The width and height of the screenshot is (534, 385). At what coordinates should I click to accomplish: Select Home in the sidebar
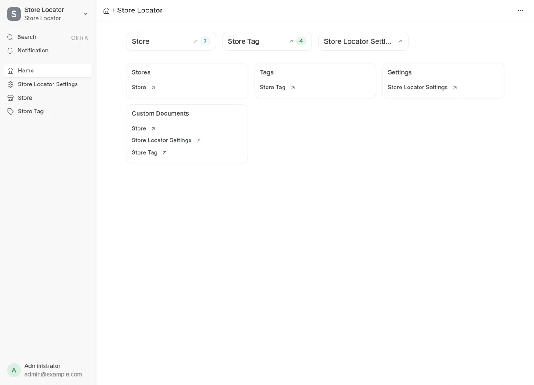(48, 71)
